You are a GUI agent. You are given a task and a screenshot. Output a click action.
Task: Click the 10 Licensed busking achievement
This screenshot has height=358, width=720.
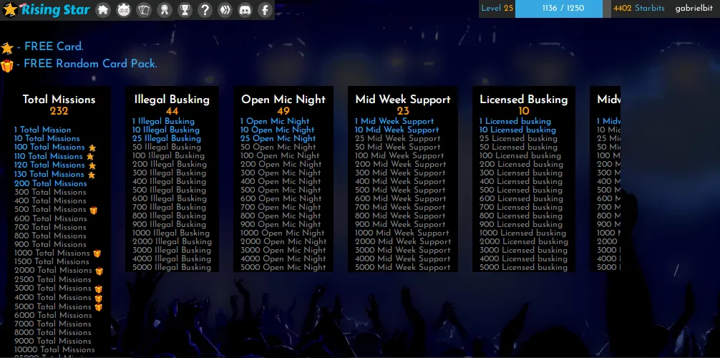click(x=517, y=130)
